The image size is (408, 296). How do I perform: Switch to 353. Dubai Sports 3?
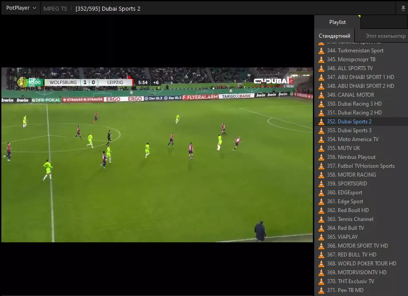[361, 130]
